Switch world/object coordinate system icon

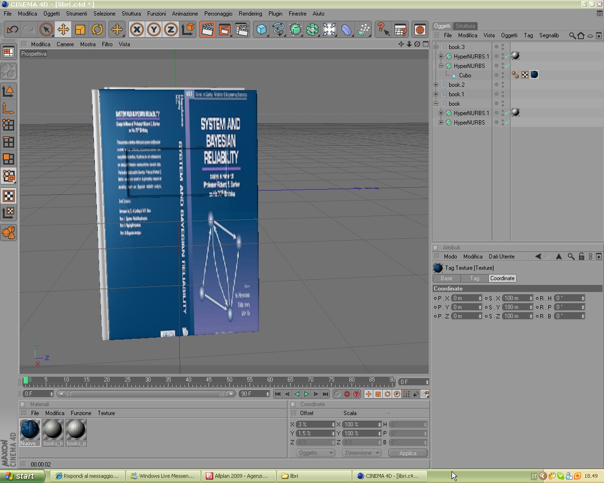tap(188, 30)
